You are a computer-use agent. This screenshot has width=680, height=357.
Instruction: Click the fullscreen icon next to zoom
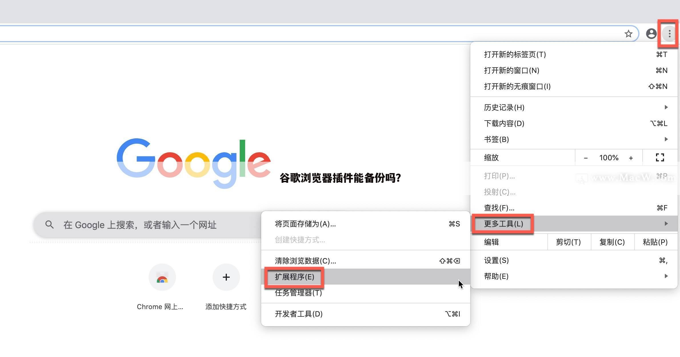coord(660,157)
